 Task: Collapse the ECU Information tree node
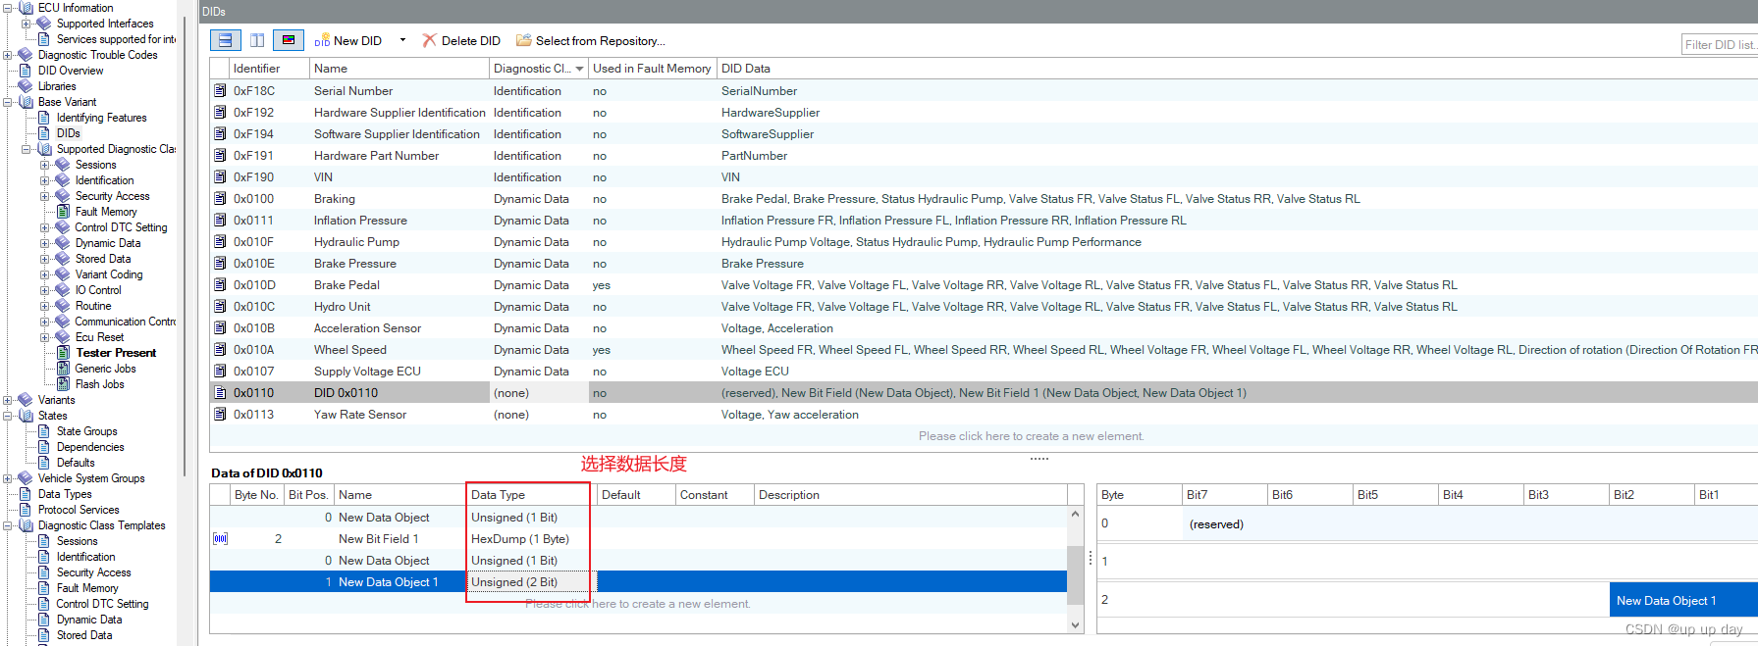pyautogui.click(x=7, y=8)
